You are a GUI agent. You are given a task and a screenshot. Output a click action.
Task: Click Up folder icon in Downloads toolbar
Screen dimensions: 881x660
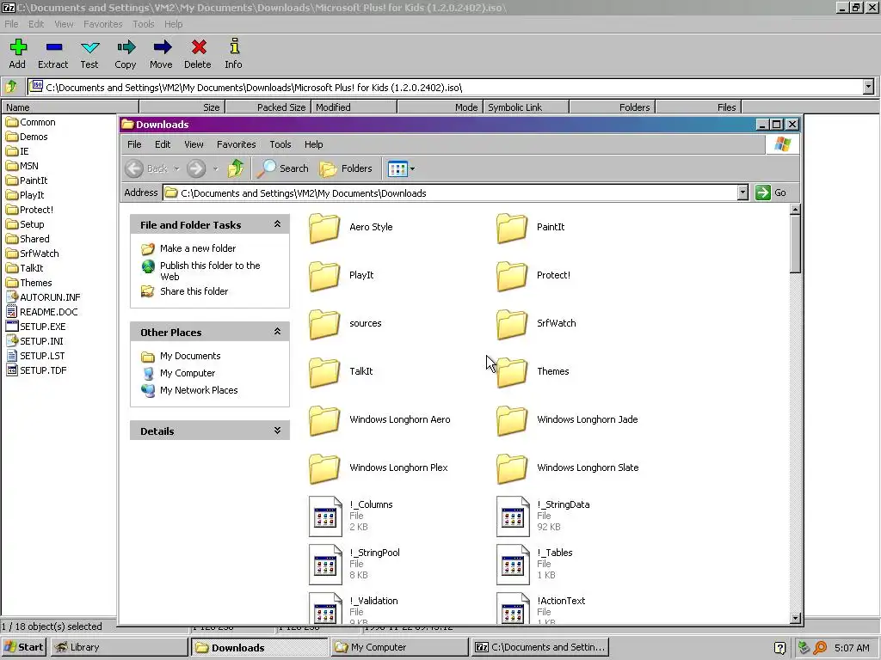pyautogui.click(x=236, y=168)
